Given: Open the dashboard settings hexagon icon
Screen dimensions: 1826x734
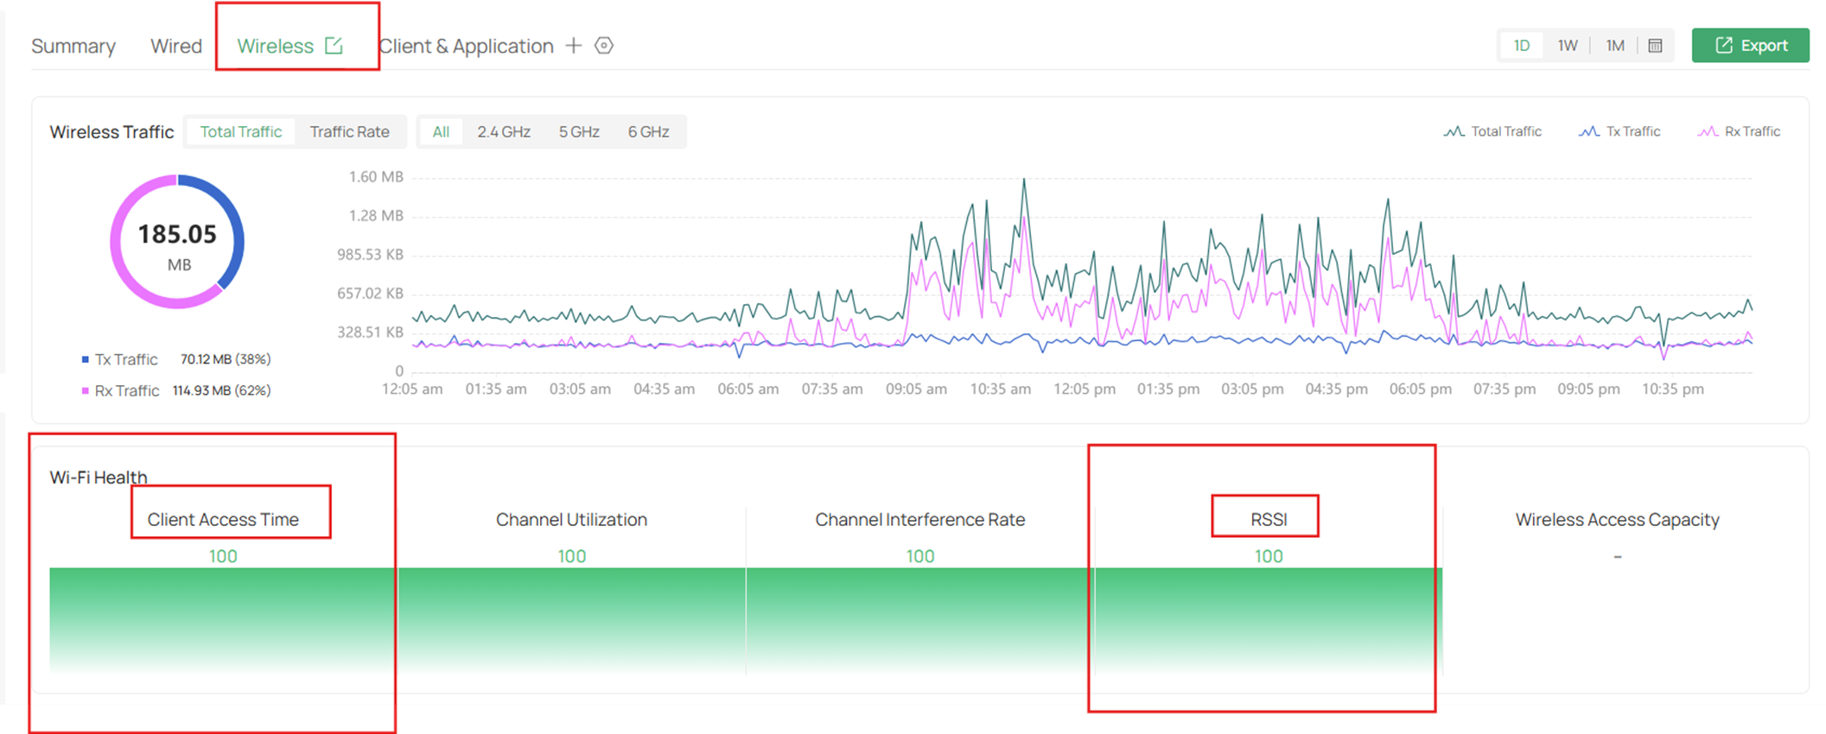Looking at the screenshot, I should (604, 46).
